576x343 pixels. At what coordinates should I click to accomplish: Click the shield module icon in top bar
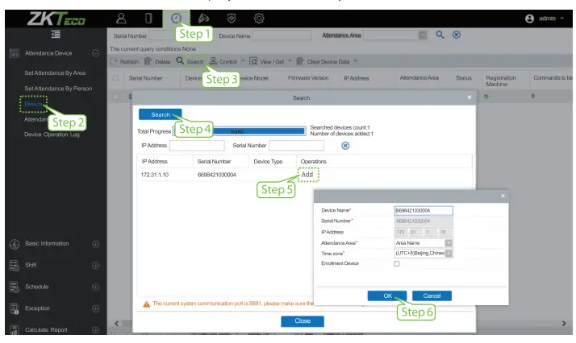[232, 17]
